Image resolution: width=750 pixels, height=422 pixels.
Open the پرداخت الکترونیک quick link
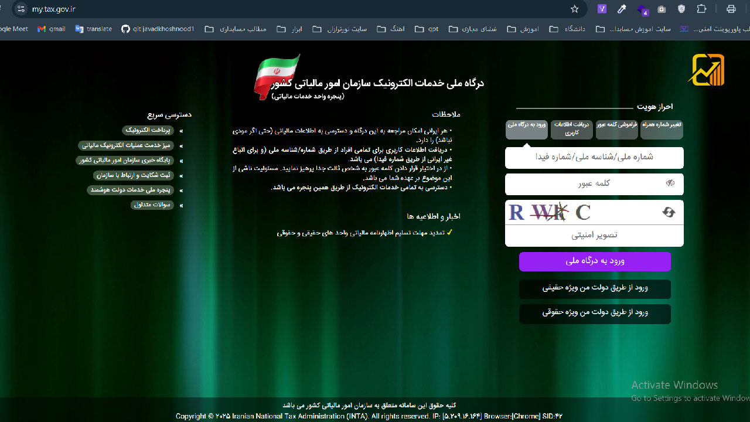coord(149,130)
